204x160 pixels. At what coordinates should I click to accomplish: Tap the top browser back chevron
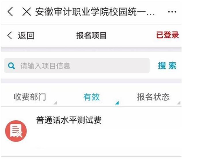click(10, 12)
